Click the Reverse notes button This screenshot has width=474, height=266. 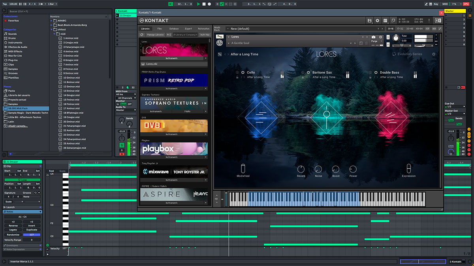(13, 225)
